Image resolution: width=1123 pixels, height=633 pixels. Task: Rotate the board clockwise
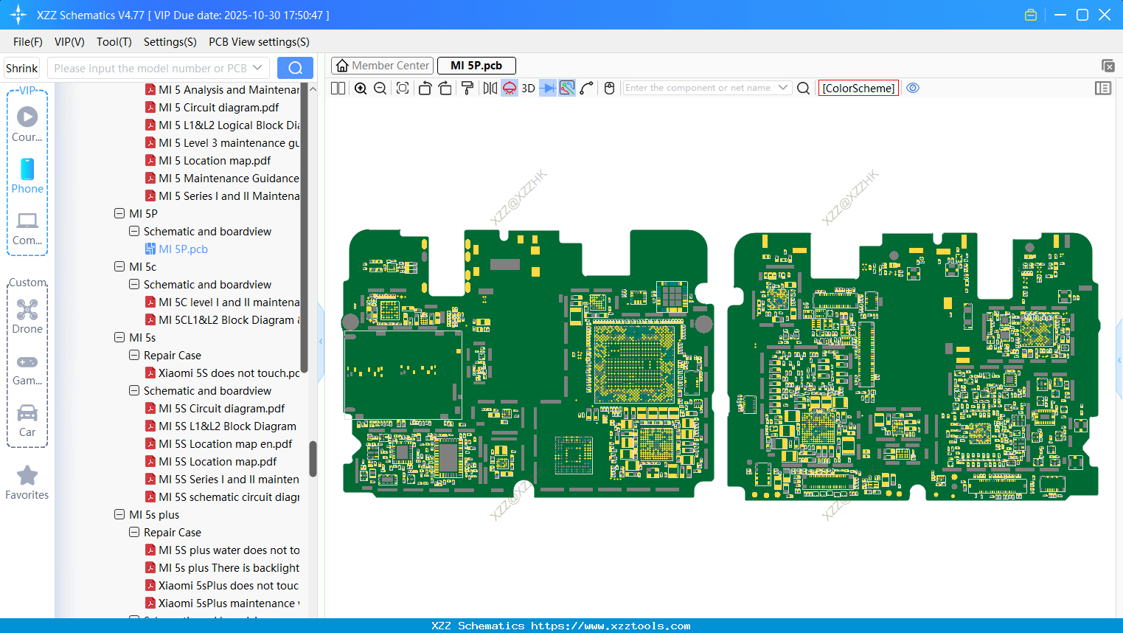click(445, 88)
